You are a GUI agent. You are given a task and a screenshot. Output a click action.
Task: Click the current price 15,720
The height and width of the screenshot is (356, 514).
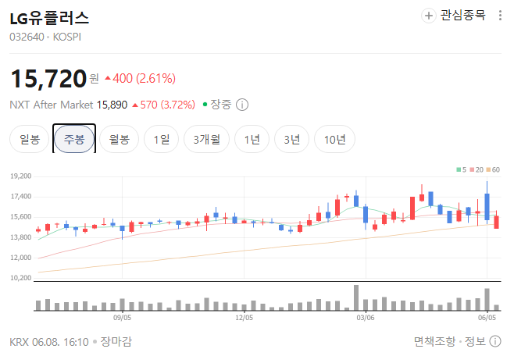click(x=48, y=79)
